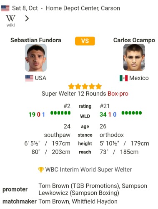Click Fundora's 19 wins record number

click(x=32, y=115)
